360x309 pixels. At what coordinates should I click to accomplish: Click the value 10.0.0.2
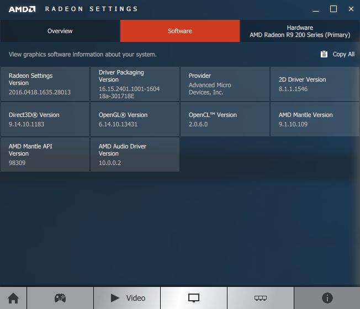click(x=110, y=163)
